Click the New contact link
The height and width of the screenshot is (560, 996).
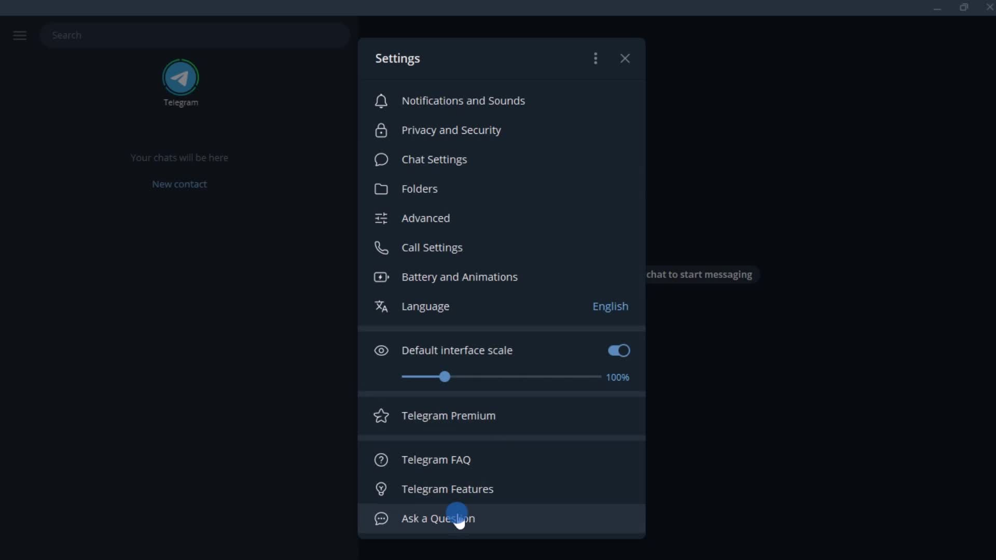(x=179, y=184)
